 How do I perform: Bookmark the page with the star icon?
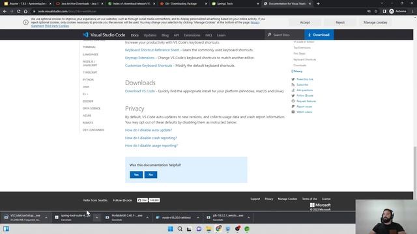click(x=376, y=12)
